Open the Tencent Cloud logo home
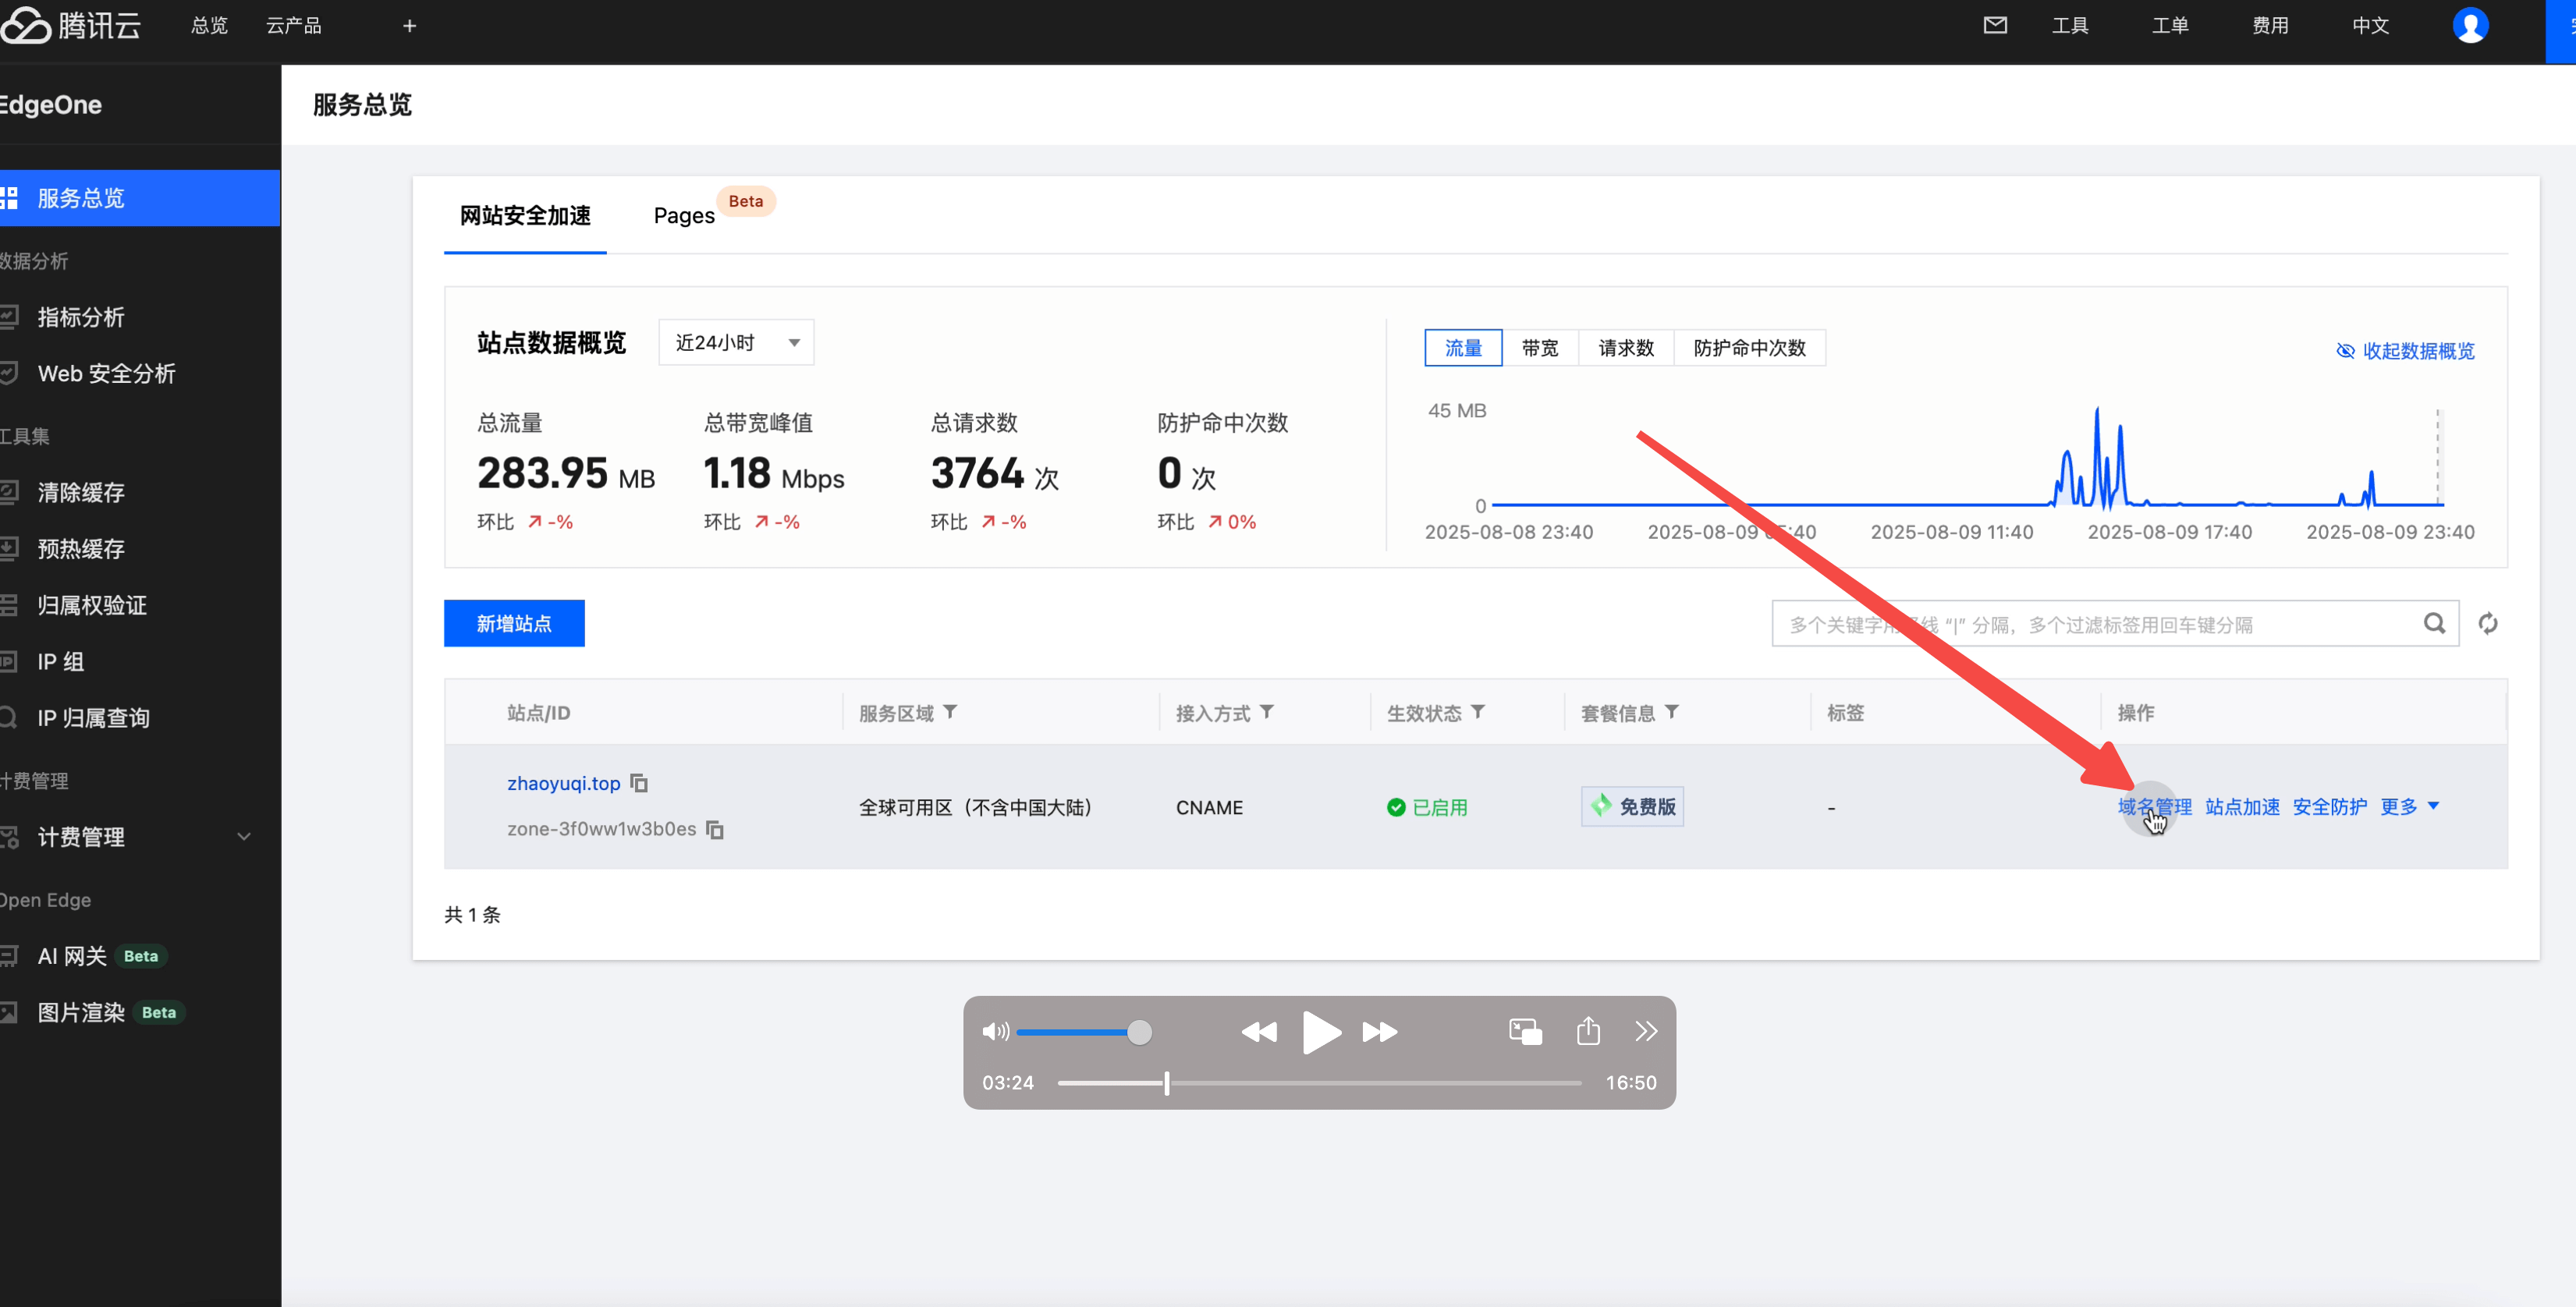The width and height of the screenshot is (2576, 1307). tap(70, 25)
